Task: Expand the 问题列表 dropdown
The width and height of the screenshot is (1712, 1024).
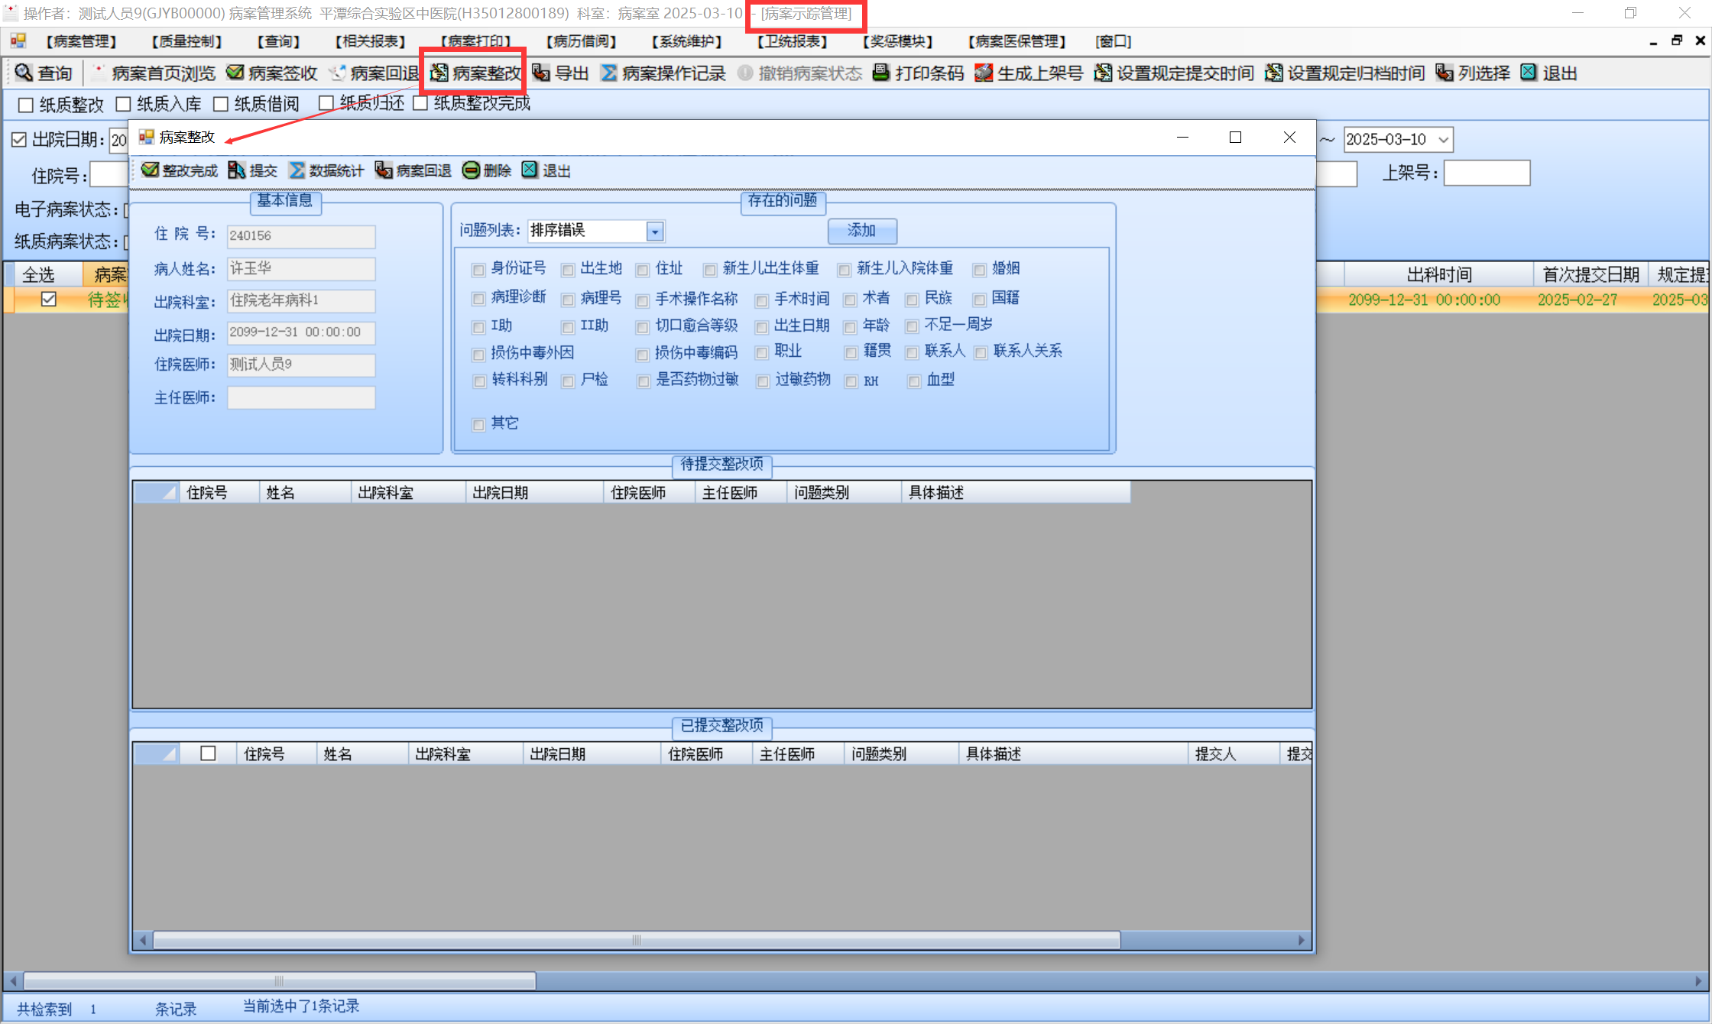Action: pos(655,231)
